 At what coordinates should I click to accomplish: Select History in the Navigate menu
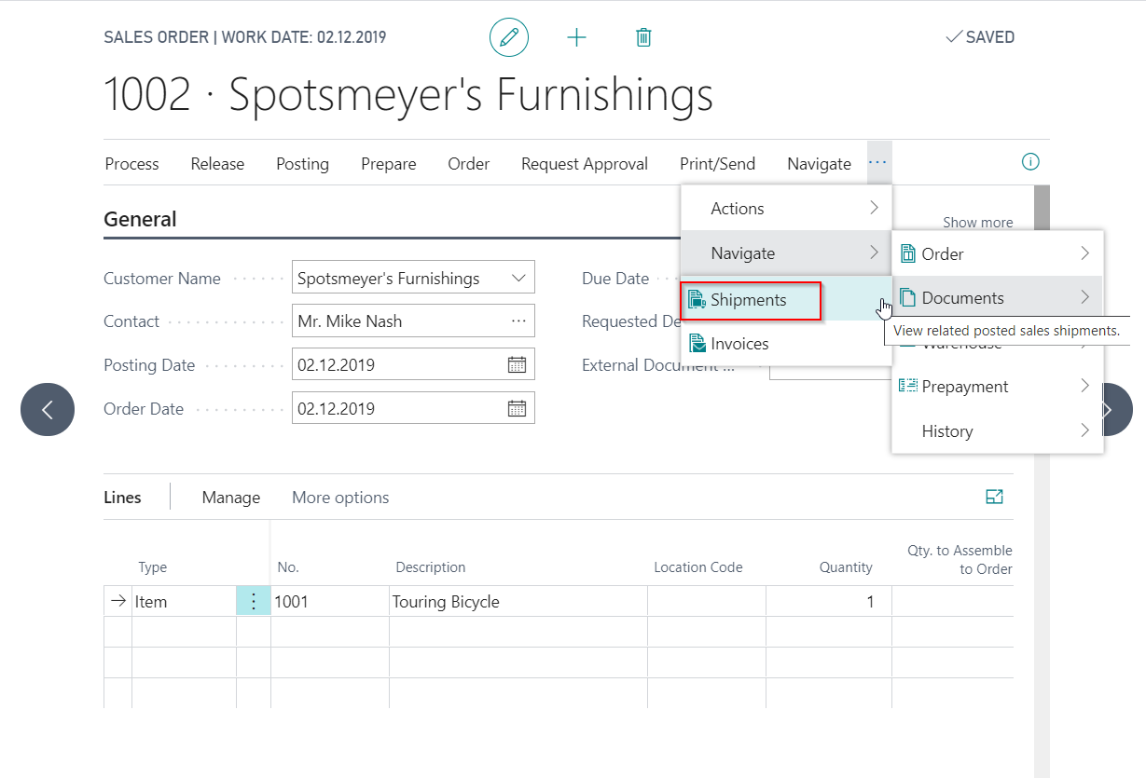click(998, 431)
